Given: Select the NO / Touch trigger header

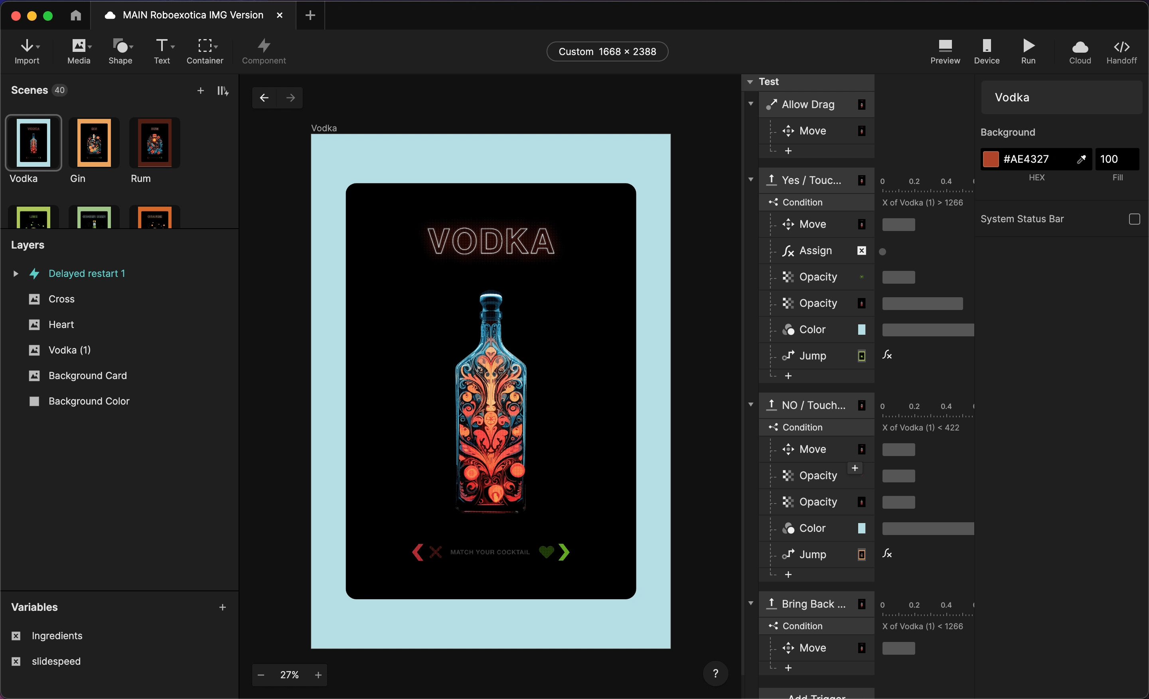Looking at the screenshot, I should click(x=816, y=405).
